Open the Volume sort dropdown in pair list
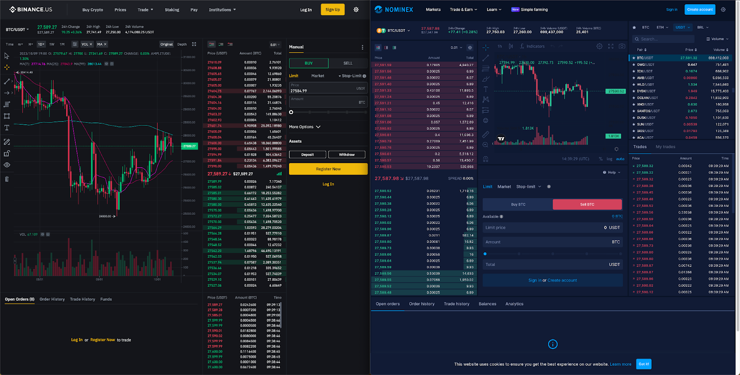This screenshot has height=375, width=740. click(718, 39)
